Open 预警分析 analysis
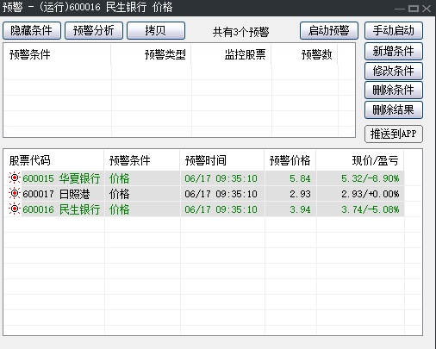Screen dimensions: 436x349 [94, 30]
